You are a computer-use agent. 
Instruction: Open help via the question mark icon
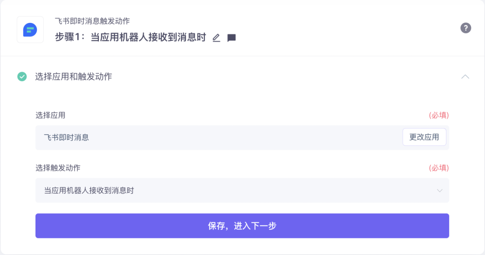[466, 28]
